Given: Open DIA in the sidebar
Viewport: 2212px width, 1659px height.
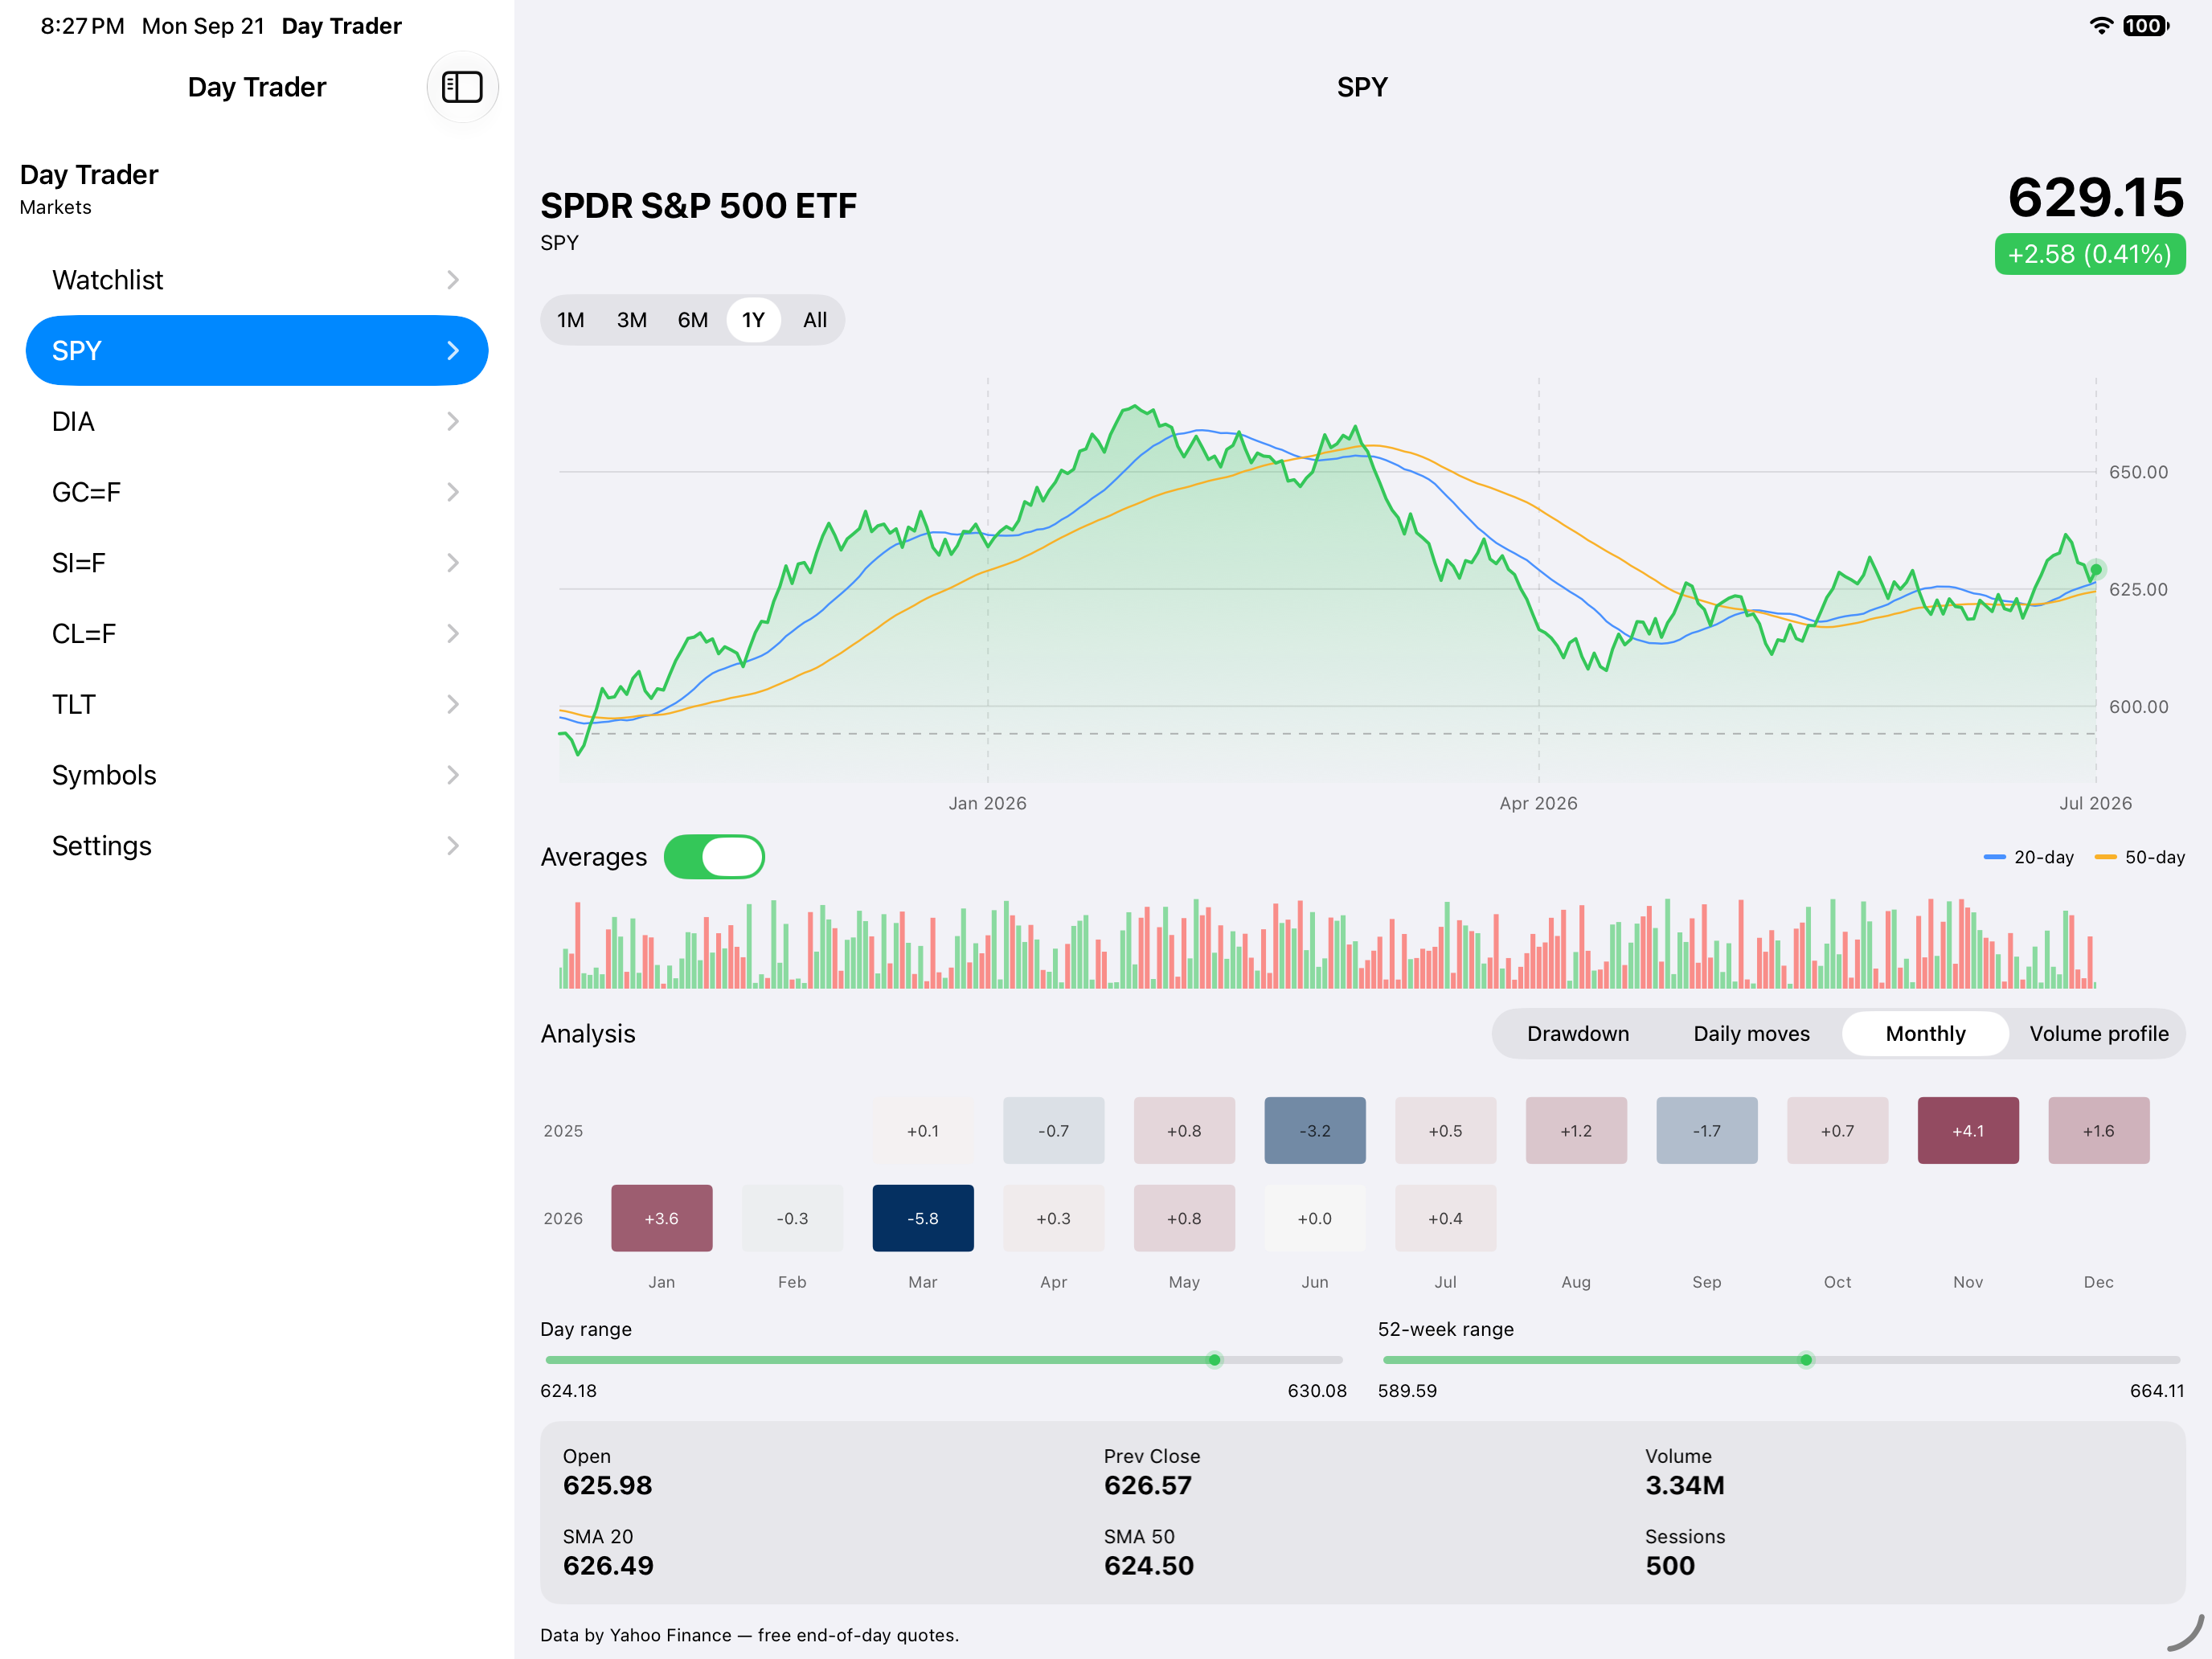Looking at the screenshot, I should [257, 422].
